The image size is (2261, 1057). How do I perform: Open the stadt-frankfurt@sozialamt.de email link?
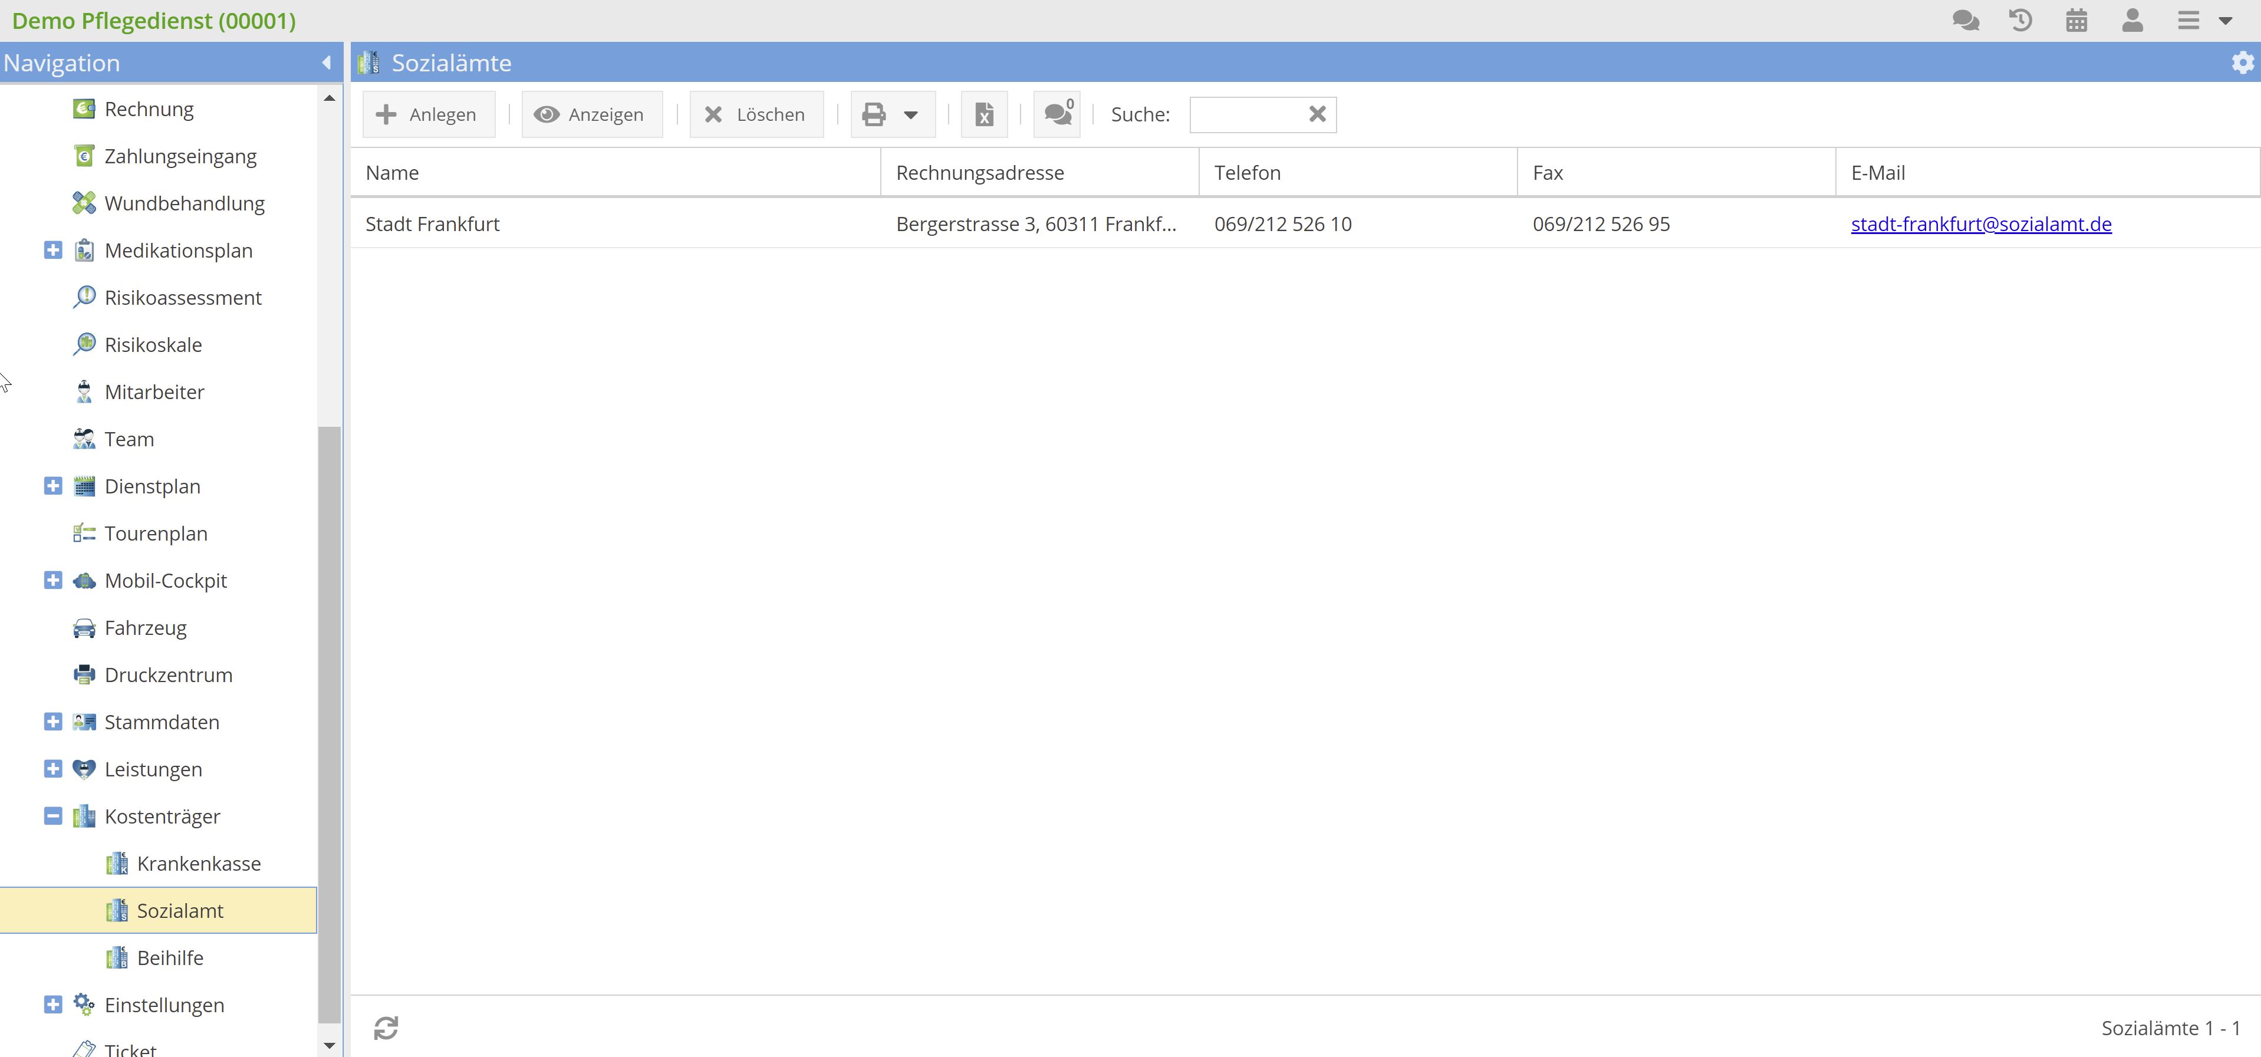pyautogui.click(x=1981, y=224)
